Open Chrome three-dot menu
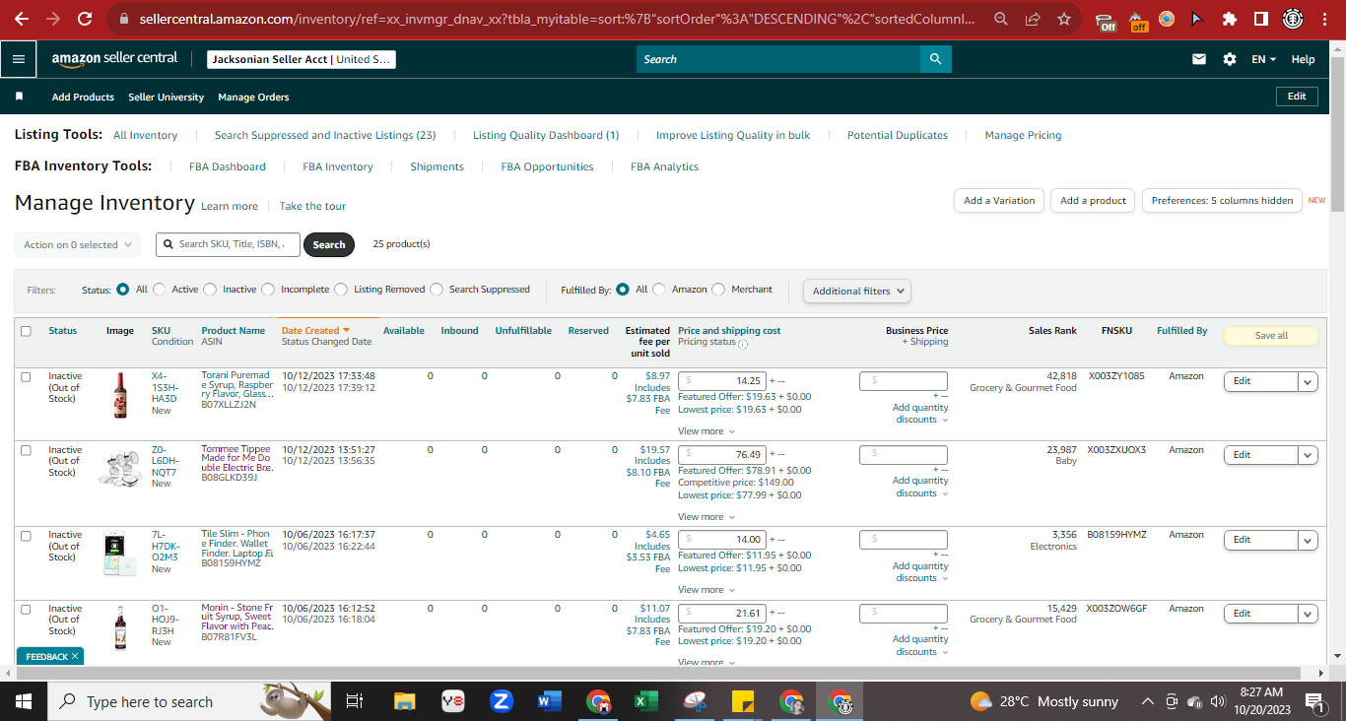The height and width of the screenshot is (721, 1346). click(x=1326, y=19)
